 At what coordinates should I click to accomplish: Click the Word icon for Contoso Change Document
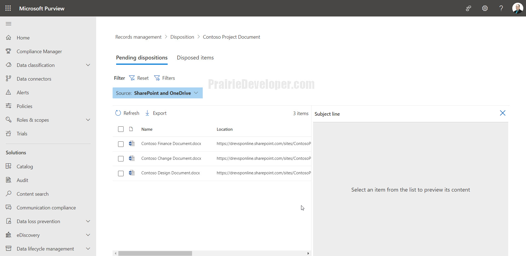click(131, 158)
